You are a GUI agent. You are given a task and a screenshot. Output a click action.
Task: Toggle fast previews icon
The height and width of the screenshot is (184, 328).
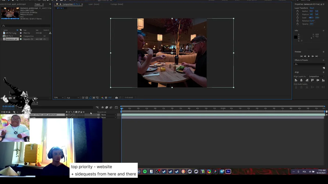83,98
